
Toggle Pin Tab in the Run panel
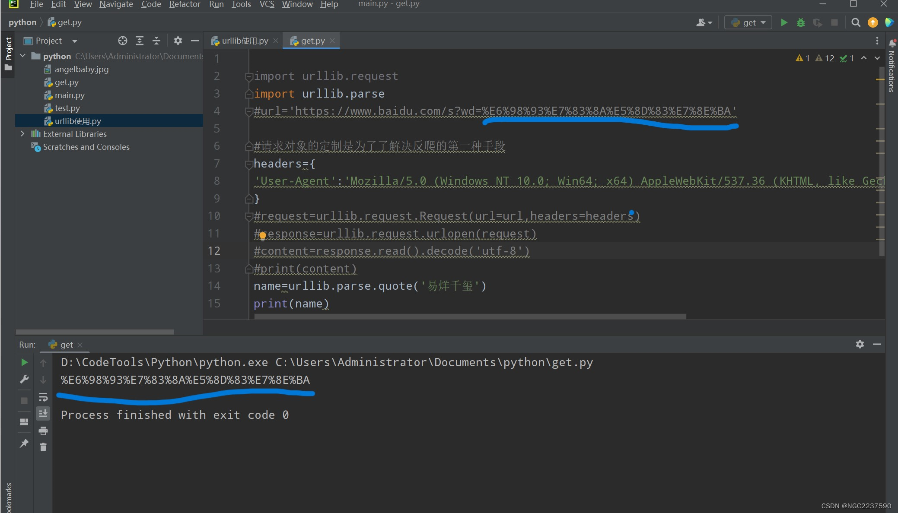pyautogui.click(x=24, y=443)
